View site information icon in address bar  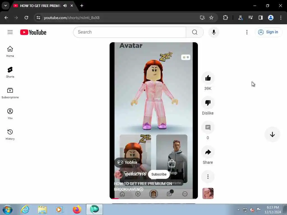click(x=38, y=18)
